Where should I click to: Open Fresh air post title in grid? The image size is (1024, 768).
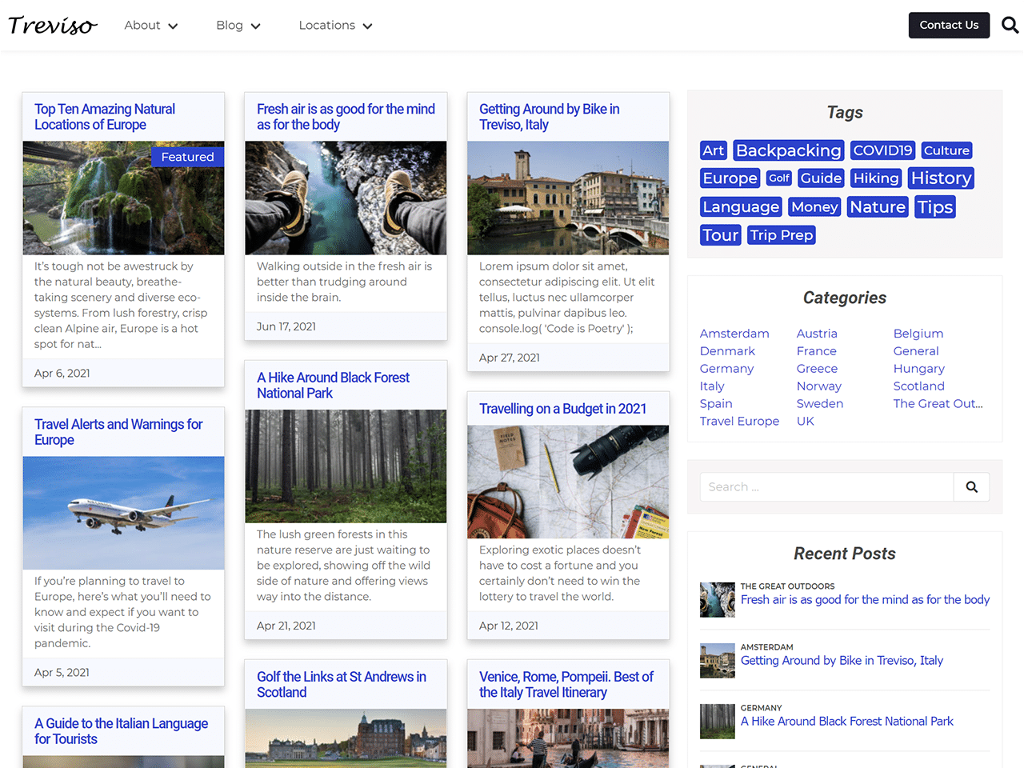[346, 117]
